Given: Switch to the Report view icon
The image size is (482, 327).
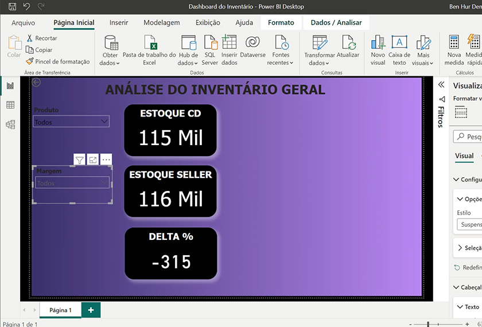Looking at the screenshot, I should coord(10,85).
